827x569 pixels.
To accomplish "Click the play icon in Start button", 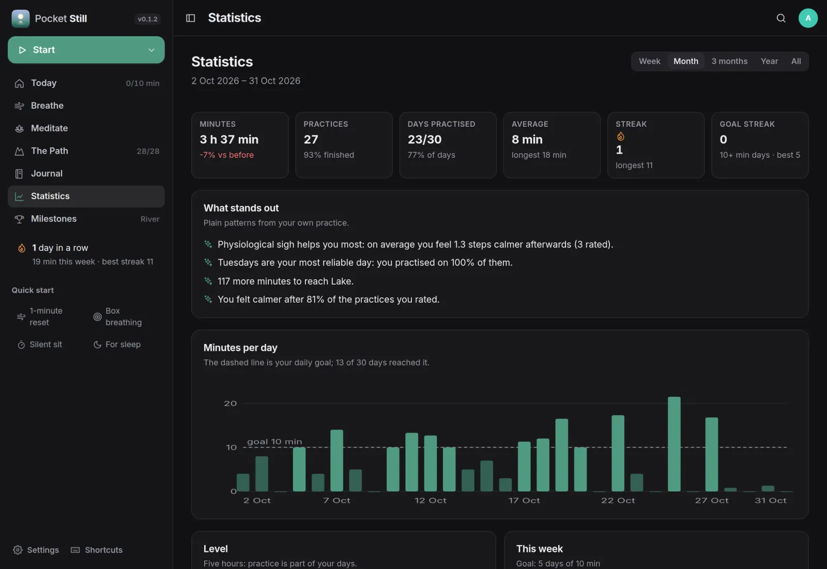I will (x=22, y=50).
